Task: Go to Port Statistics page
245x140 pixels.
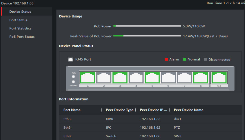Action: point(20,28)
